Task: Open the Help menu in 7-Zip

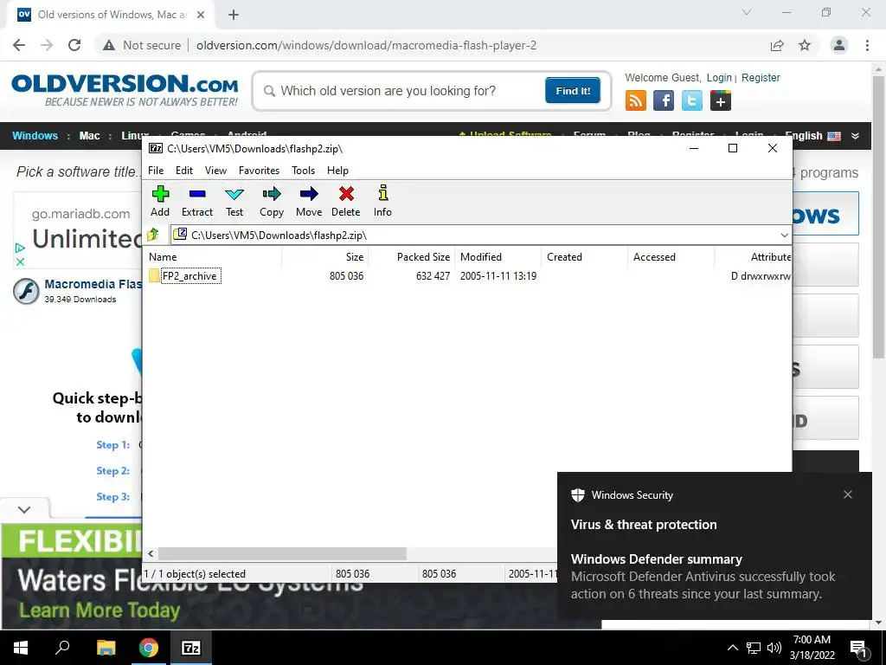Action: 338,171
